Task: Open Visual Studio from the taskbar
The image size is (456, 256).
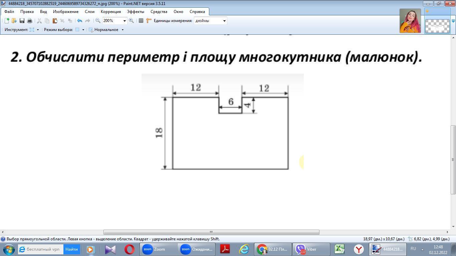Action: (x=110, y=249)
